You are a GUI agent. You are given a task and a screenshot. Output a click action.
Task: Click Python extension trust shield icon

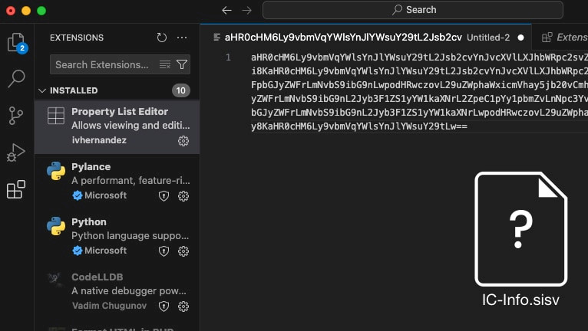(164, 251)
